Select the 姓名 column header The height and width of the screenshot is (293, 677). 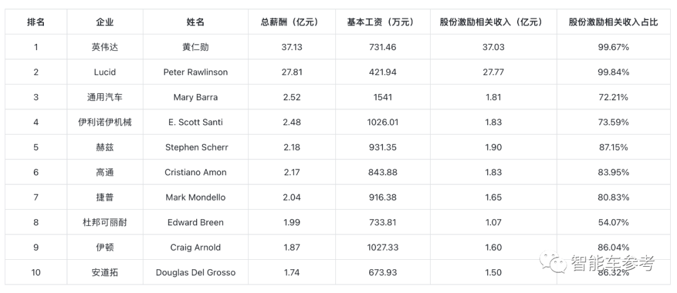coord(196,22)
